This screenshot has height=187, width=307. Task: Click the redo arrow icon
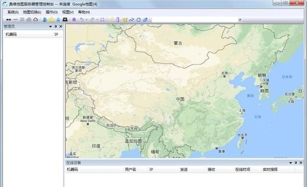click(92, 19)
